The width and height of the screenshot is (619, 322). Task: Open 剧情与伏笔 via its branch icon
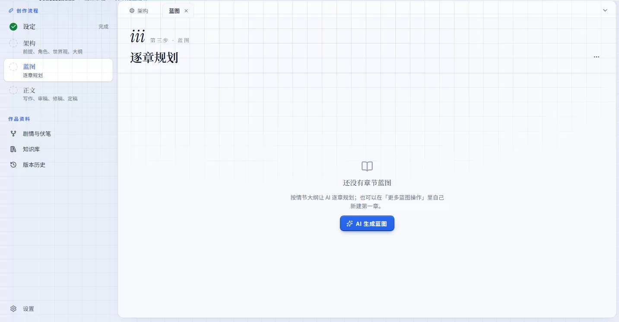tap(13, 134)
